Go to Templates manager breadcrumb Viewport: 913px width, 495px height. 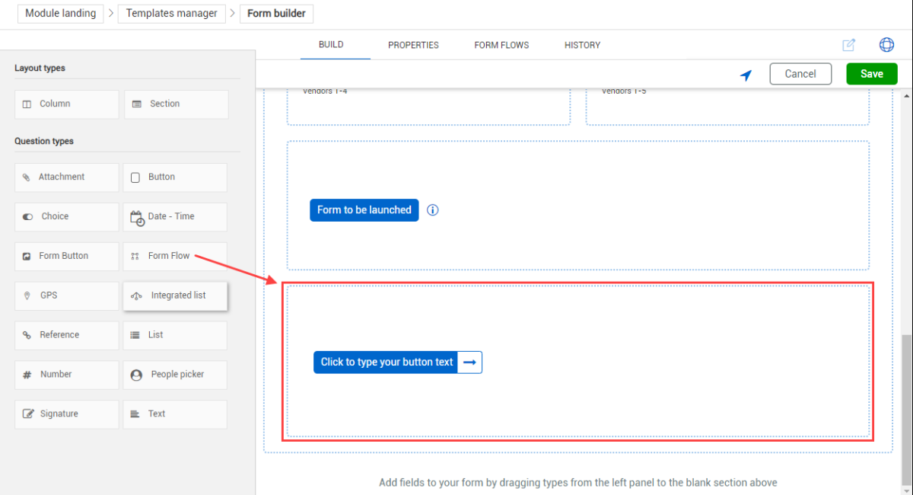pyautogui.click(x=171, y=13)
